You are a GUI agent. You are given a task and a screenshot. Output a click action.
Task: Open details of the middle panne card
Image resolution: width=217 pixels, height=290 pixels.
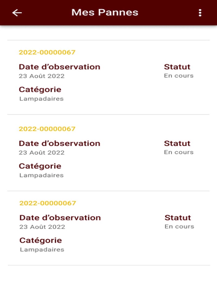[x=108, y=152]
